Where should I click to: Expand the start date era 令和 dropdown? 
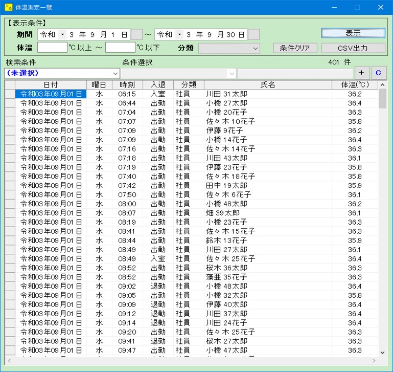[x=62, y=35]
